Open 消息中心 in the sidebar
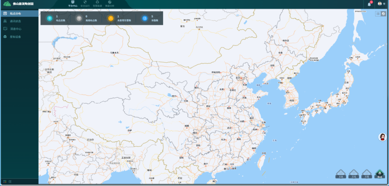The image size is (389, 186). click(19, 29)
